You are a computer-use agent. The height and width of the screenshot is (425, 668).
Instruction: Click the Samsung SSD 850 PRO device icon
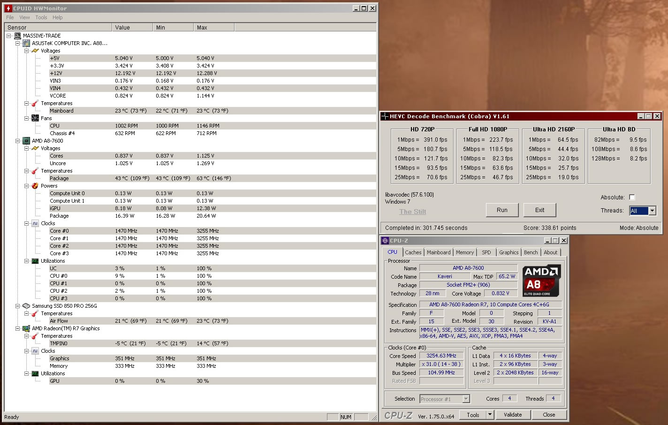(26, 305)
